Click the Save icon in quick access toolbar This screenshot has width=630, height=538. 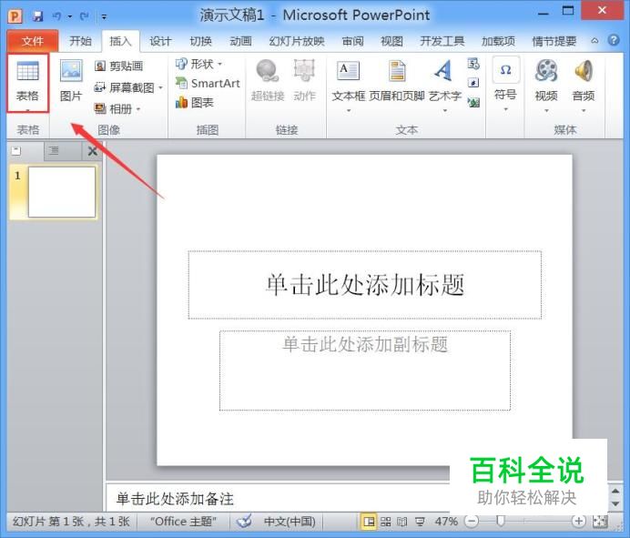tap(37, 16)
